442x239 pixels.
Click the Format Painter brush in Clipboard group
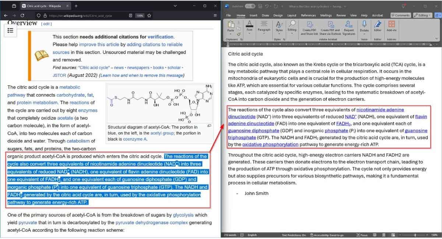pos(239,33)
